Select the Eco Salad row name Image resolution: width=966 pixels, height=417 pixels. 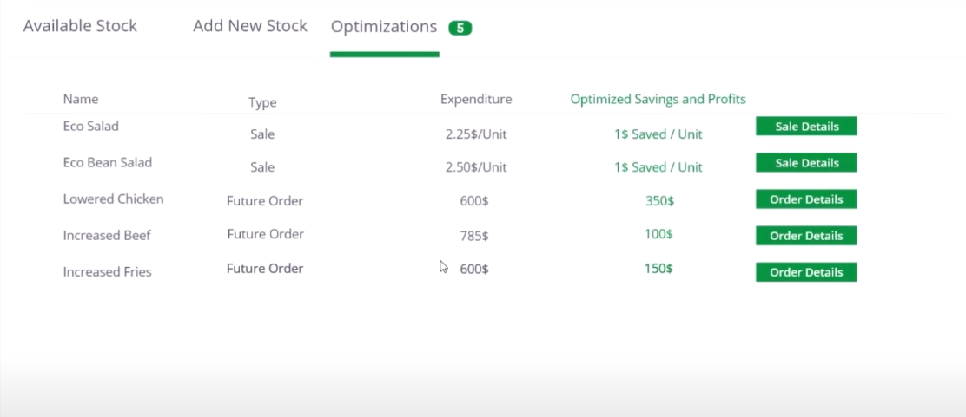(x=90, y=126)
